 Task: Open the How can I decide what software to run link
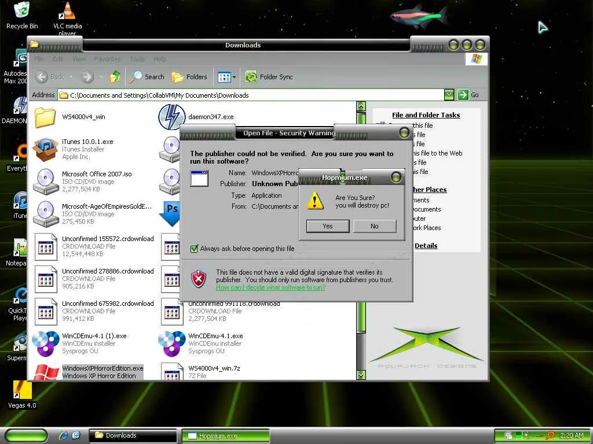[x=270, y=287]
